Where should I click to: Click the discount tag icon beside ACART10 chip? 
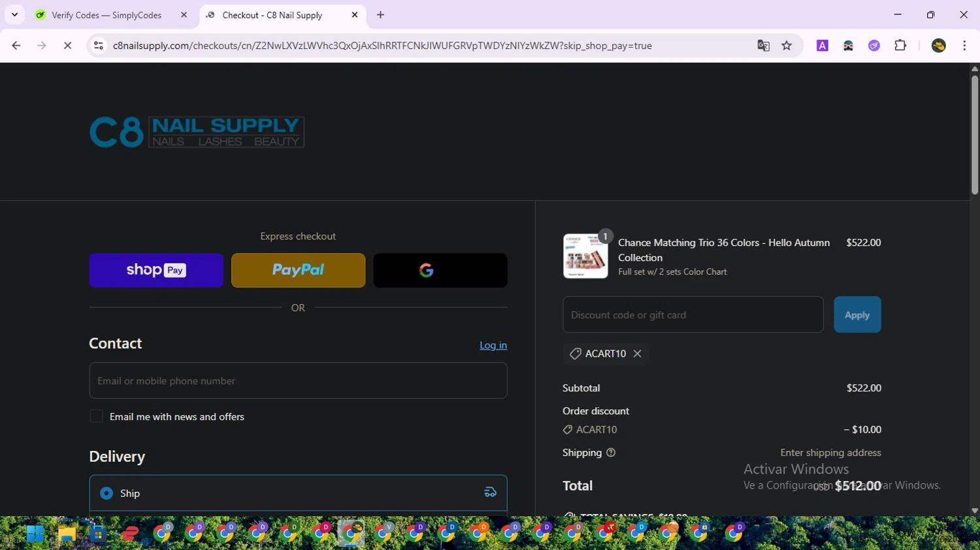[x=576, y=354]
